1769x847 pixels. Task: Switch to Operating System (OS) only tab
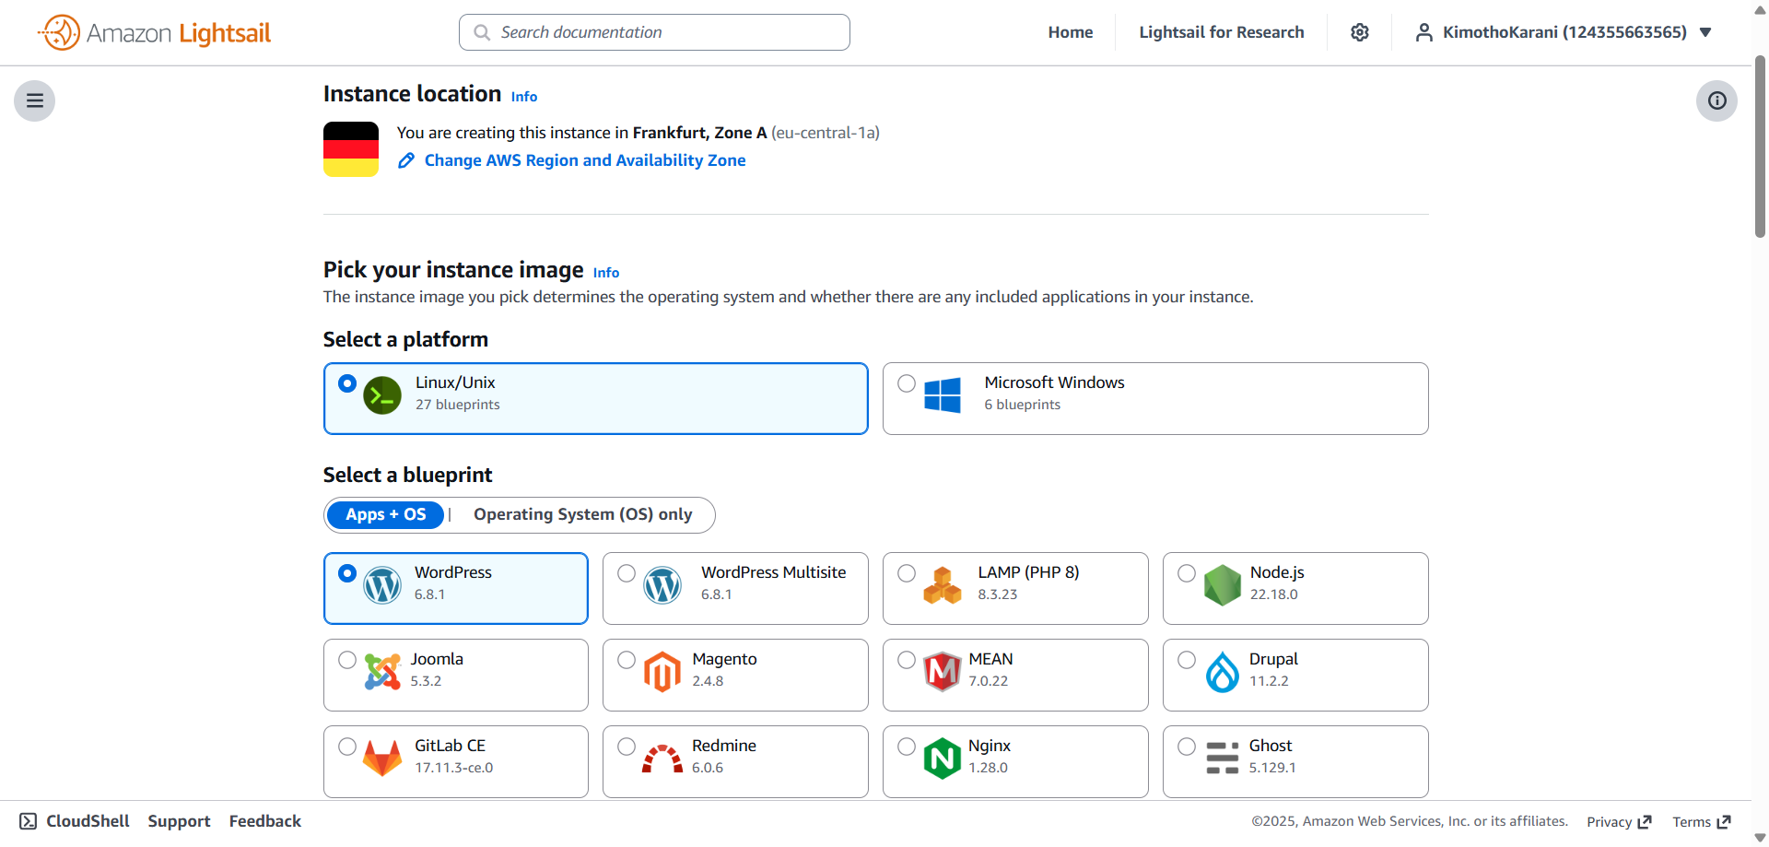(582, 514)
